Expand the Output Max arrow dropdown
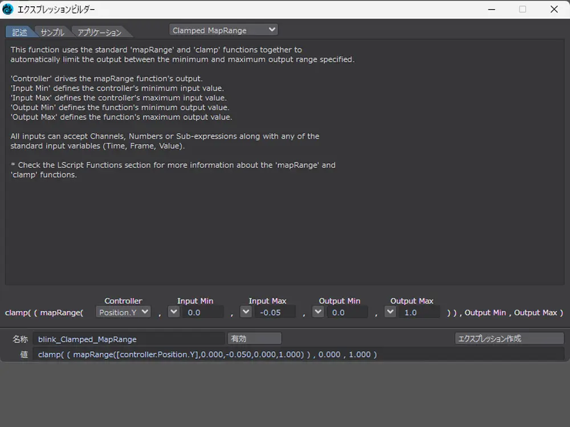 (390, 312)
